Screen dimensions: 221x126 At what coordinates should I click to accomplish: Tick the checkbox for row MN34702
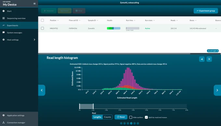click(x=43, y=28)
